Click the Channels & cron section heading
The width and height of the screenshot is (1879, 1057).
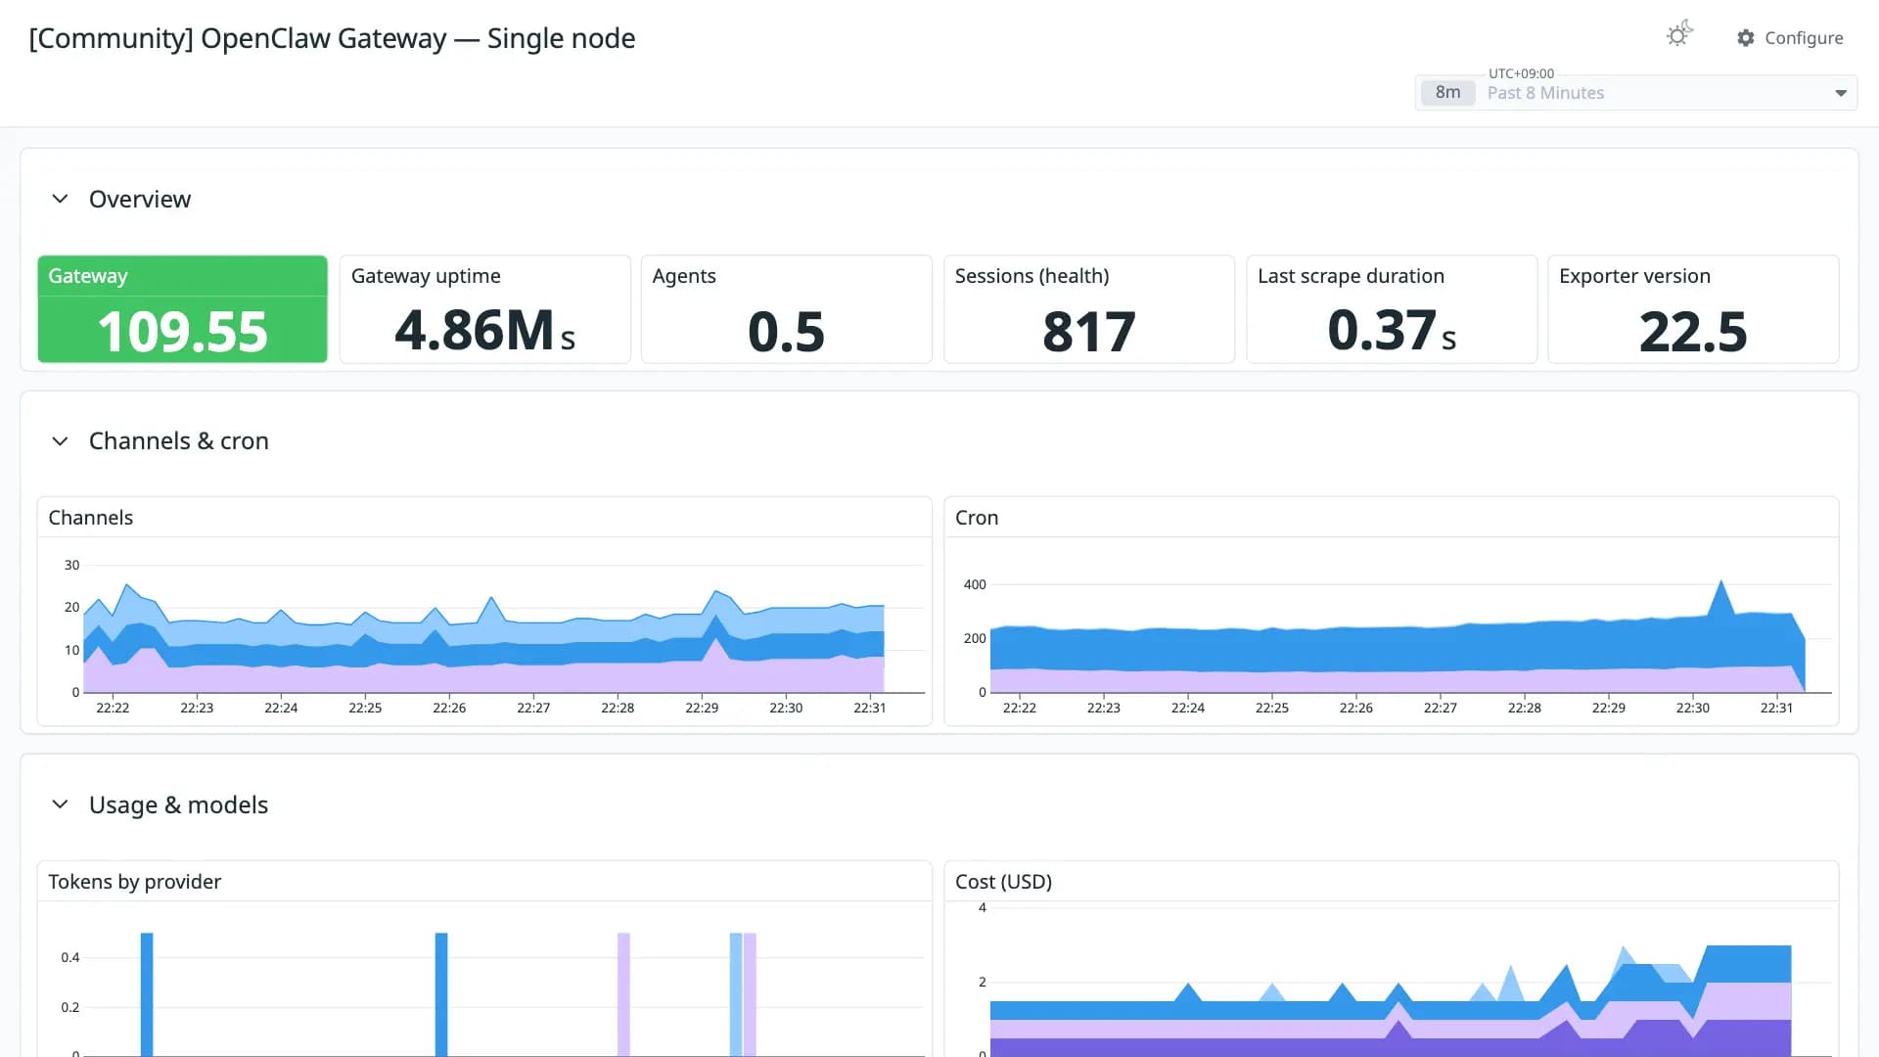(x=179, y=441)
